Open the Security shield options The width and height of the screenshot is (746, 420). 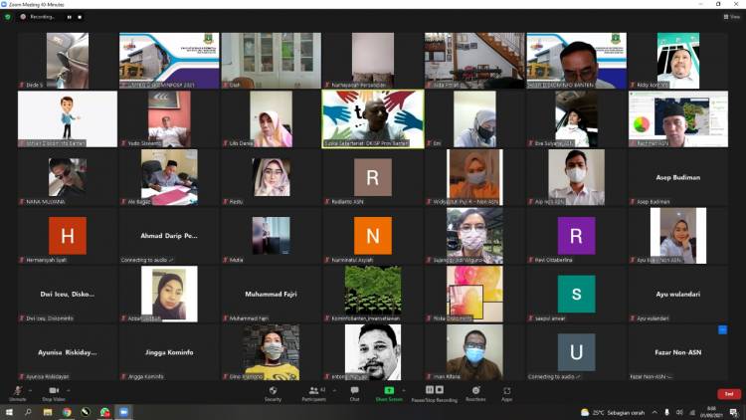point(273,390)
